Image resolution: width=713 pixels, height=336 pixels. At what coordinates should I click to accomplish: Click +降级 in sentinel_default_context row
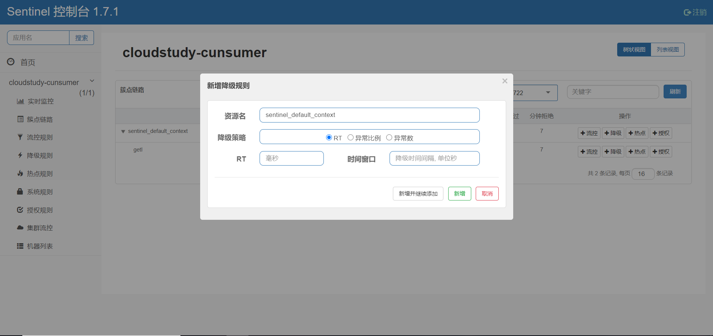point(613,133)
